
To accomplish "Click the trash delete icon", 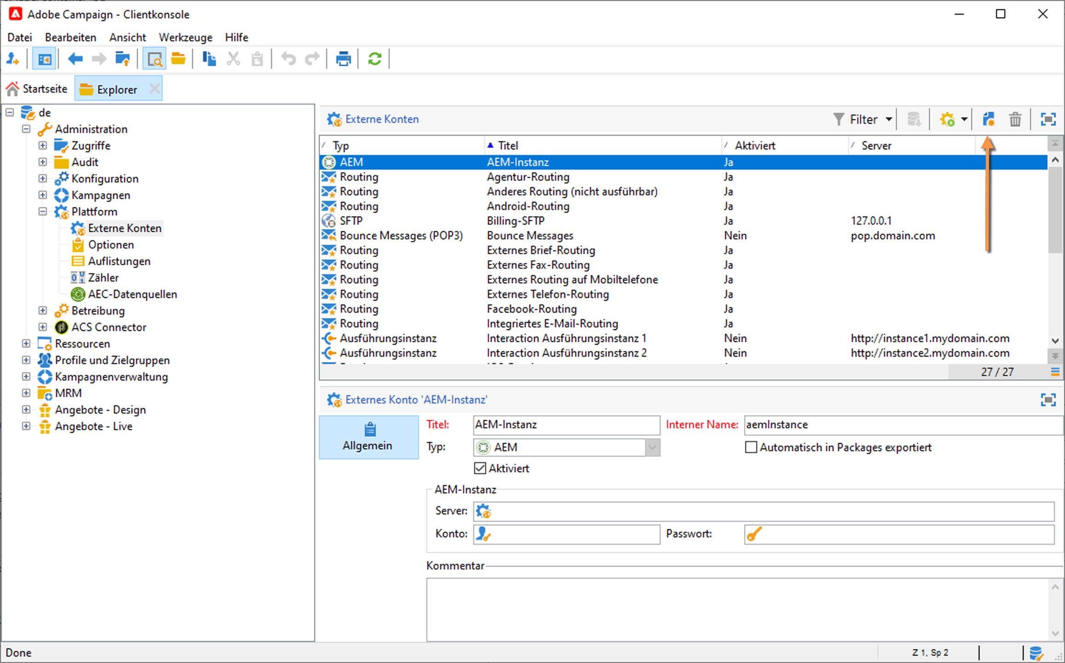I will pyautogui.click(x=1015, y=120).
